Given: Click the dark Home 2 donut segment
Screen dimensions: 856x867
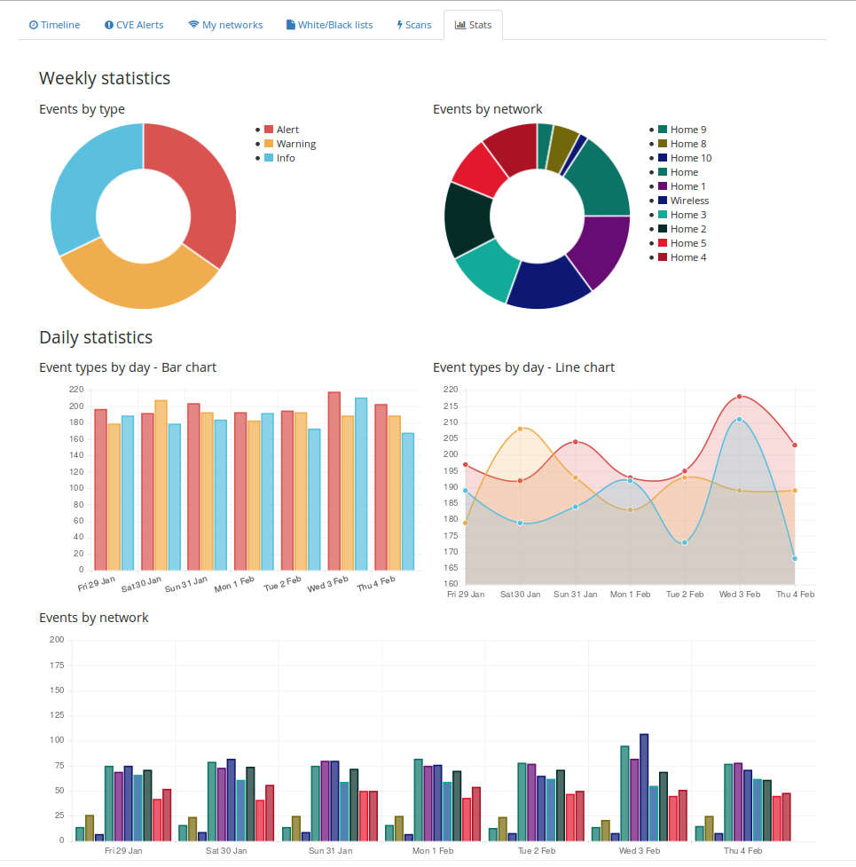Looking at the screenshot, I should pyautogui.click(x=468, y=219).
